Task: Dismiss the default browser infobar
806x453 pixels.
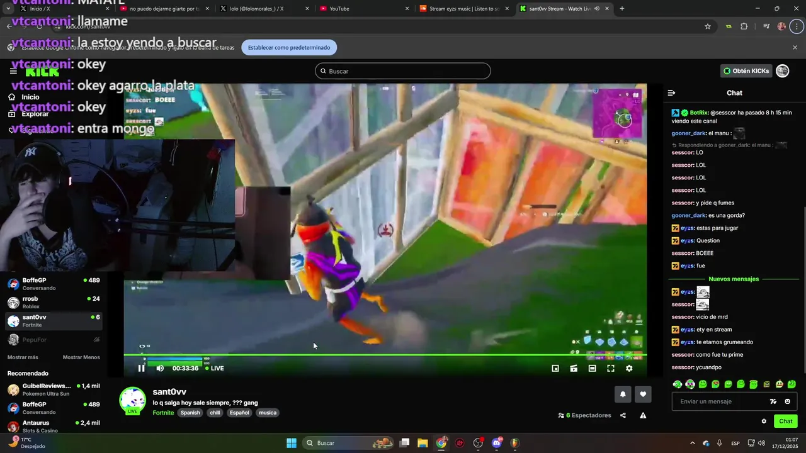Action: tap(795, 47)
